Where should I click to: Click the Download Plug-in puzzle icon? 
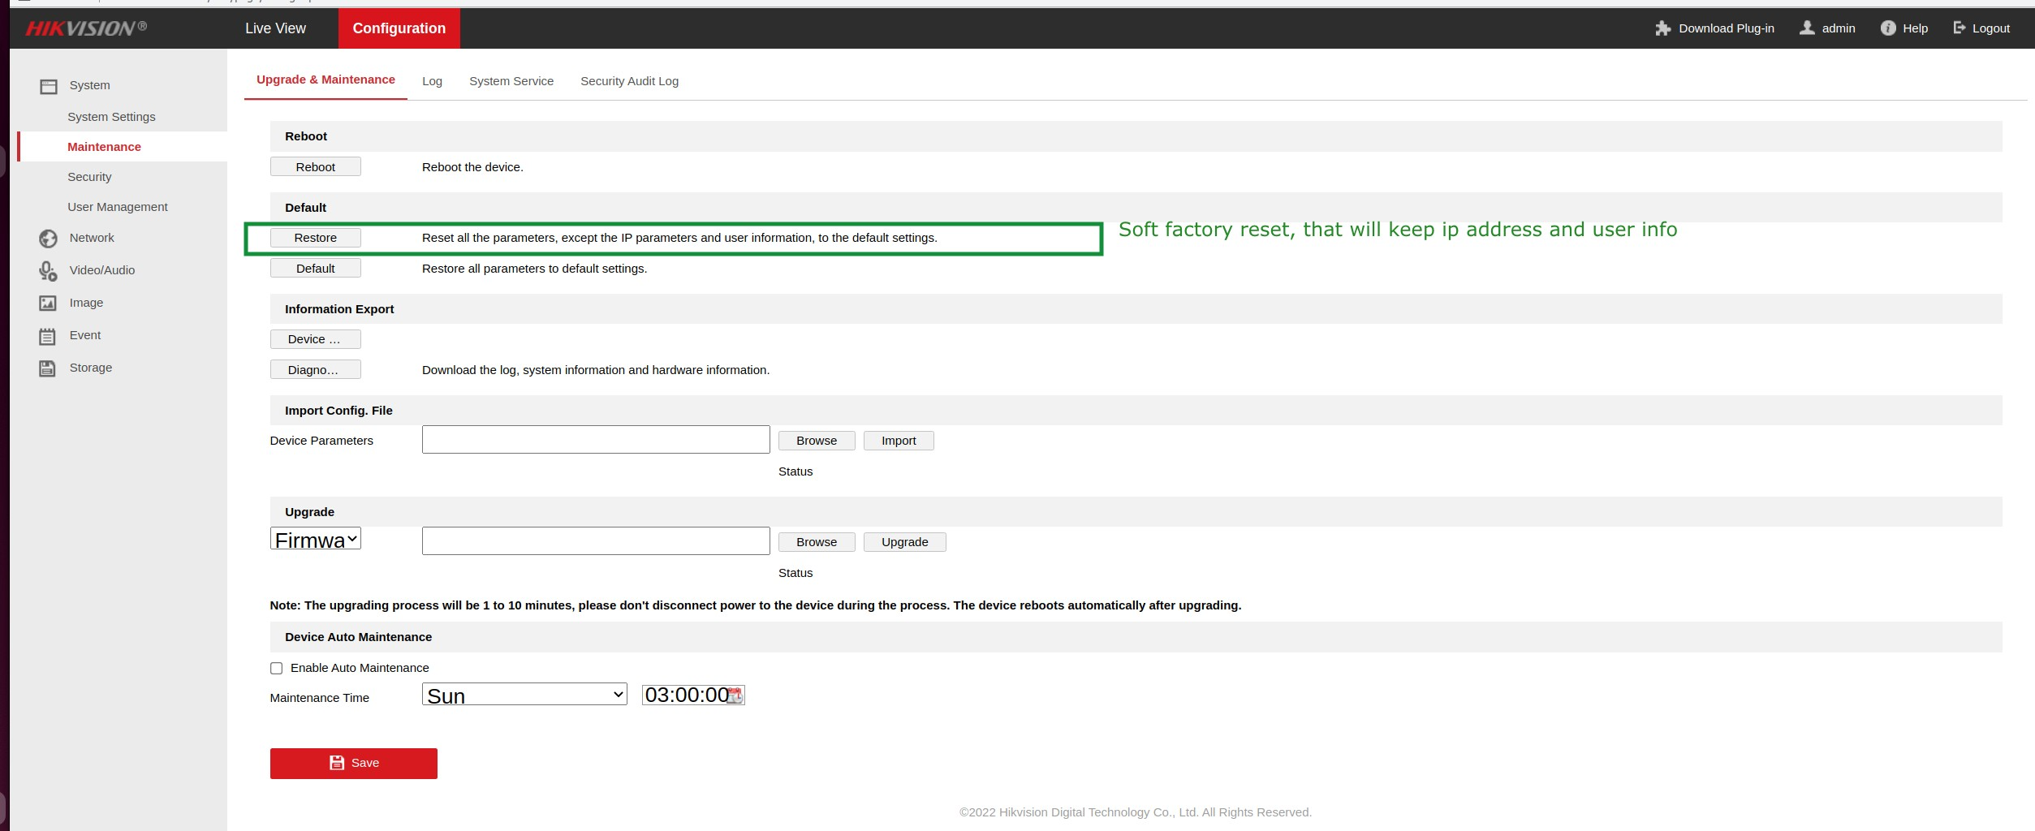[x=1662, y=28]
